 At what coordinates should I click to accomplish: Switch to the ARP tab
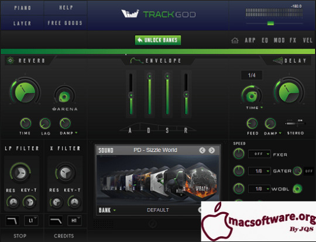point(250,40)
